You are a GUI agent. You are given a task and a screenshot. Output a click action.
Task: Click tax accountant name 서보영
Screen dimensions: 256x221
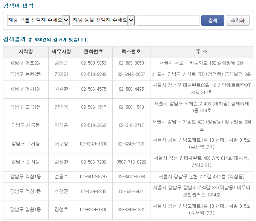click(61, 144)
